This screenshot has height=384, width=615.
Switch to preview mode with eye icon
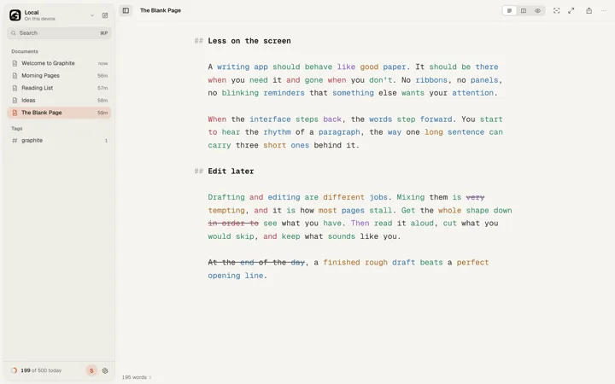pyautogui.click(x=537, y=10)
